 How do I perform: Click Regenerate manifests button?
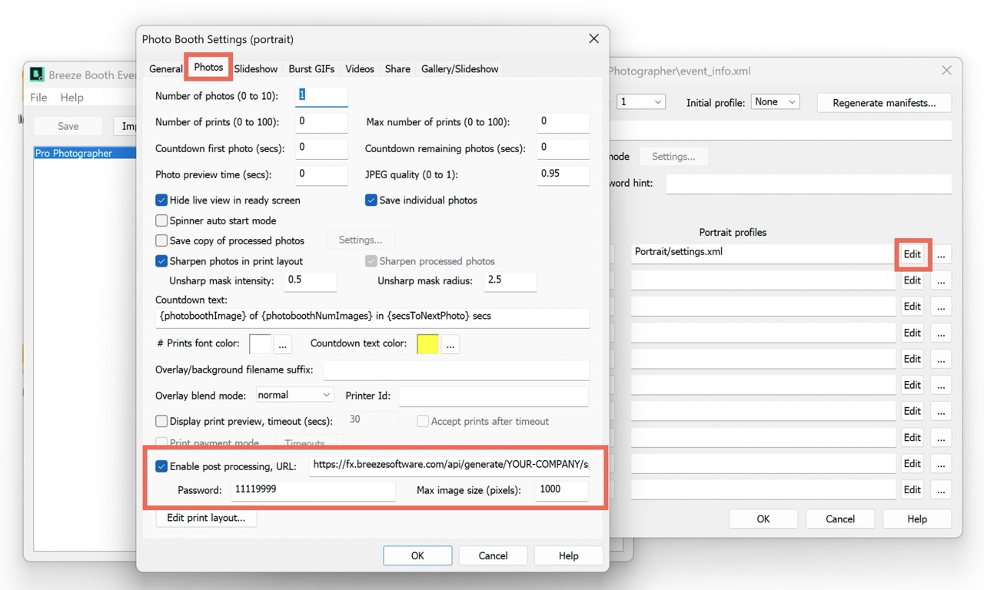[x=884, y=103]
